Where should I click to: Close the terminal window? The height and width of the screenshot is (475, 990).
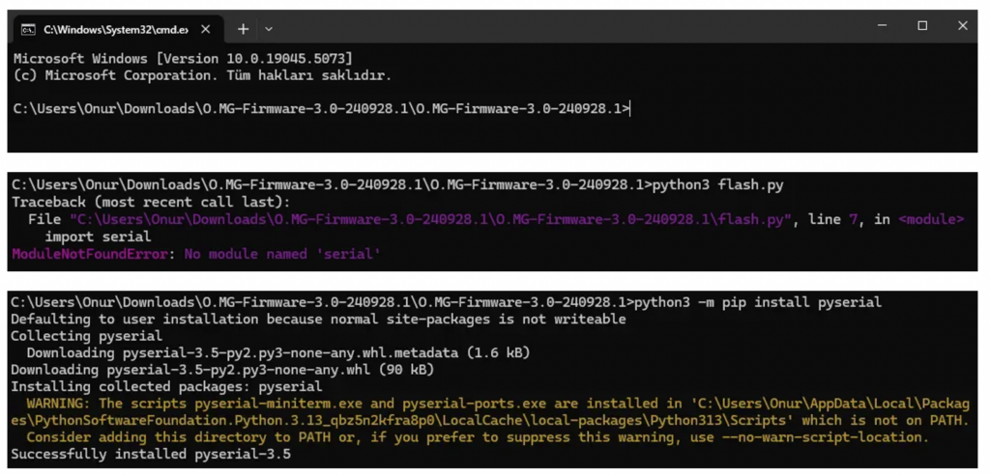point(962,26)
